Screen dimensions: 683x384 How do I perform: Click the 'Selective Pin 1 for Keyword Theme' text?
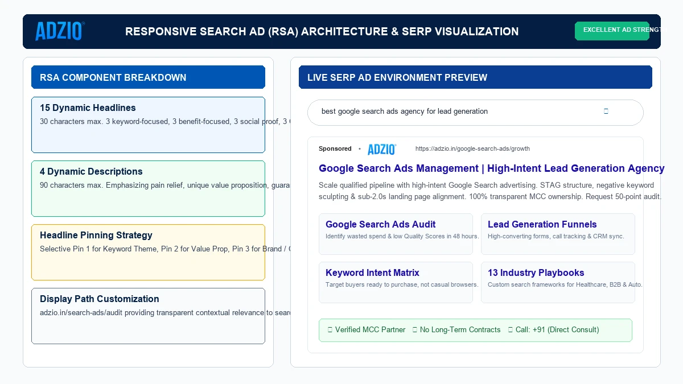coord(165,249)
